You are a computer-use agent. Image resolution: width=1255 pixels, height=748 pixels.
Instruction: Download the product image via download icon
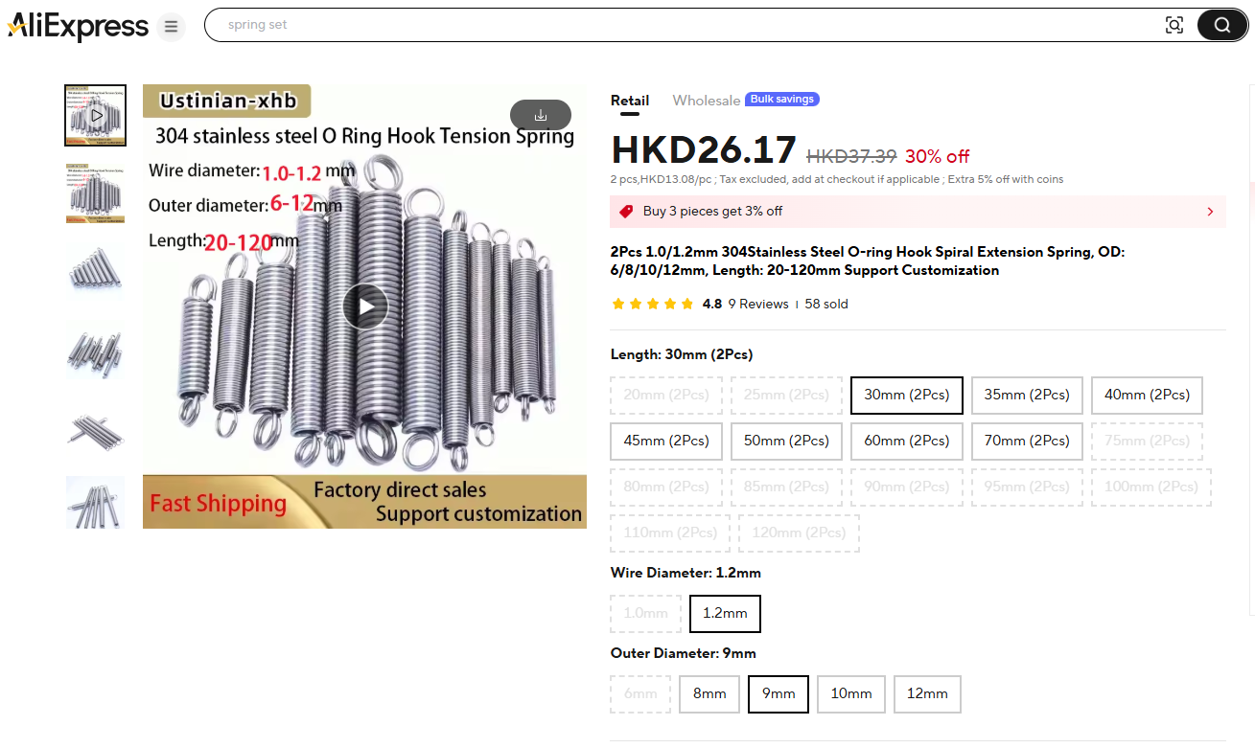541,115
